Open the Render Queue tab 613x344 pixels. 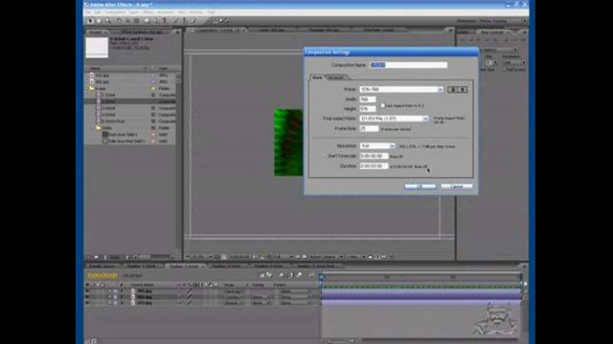click(x=102, y=266)
